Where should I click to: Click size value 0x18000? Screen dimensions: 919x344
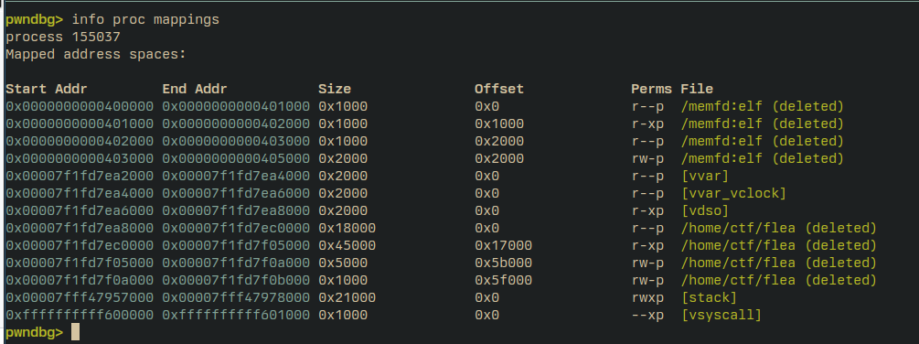click(x=347, y=229)
